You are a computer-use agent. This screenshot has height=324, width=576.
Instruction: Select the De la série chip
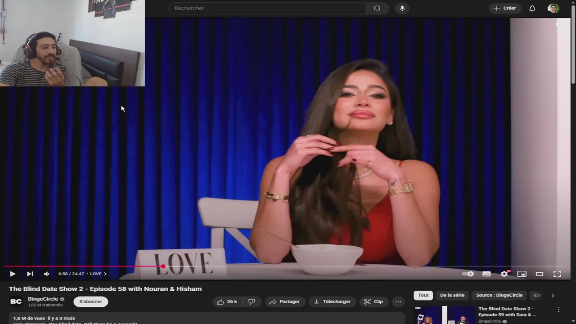452,295
